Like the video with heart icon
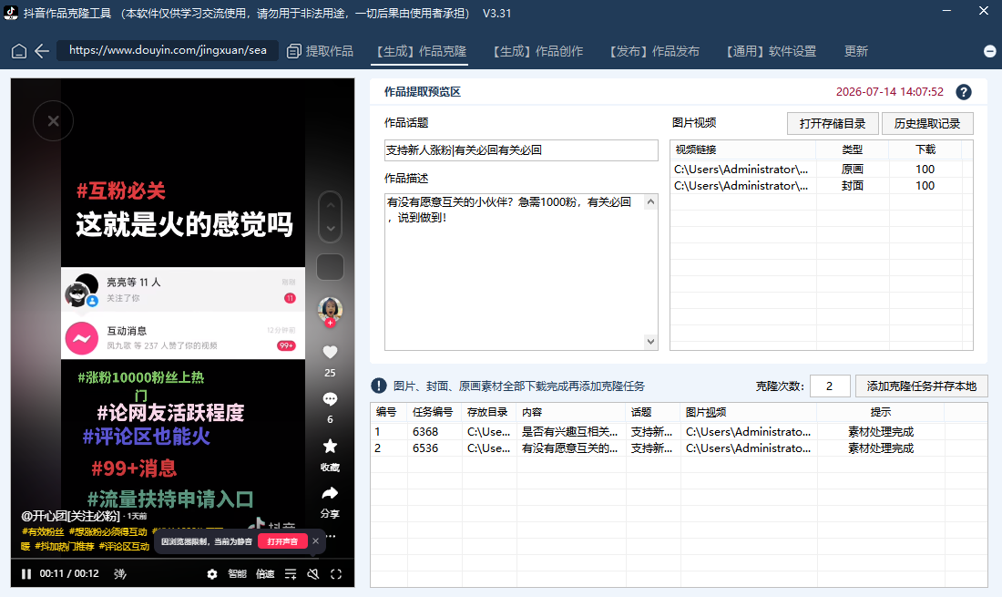 [330, 352]
